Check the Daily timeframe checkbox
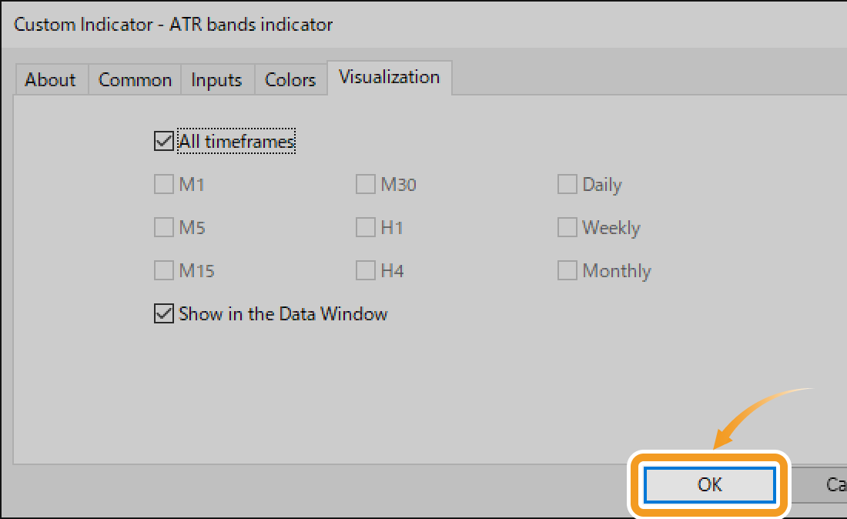Viewport: 847px width, 519px height. pyautogui.click(x=567, y=185)
